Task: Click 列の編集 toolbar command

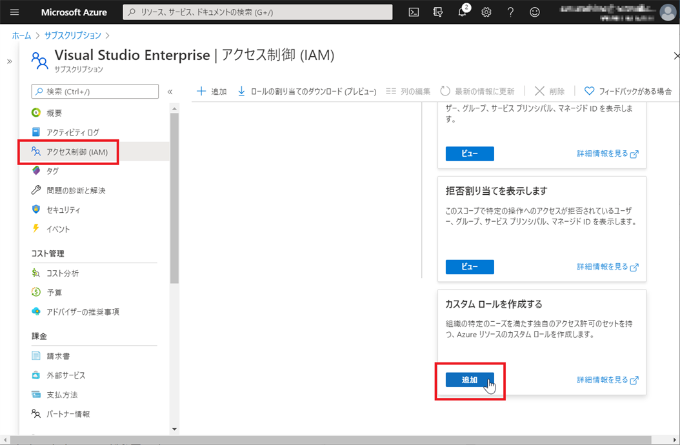Action: [x=408, y=91]
